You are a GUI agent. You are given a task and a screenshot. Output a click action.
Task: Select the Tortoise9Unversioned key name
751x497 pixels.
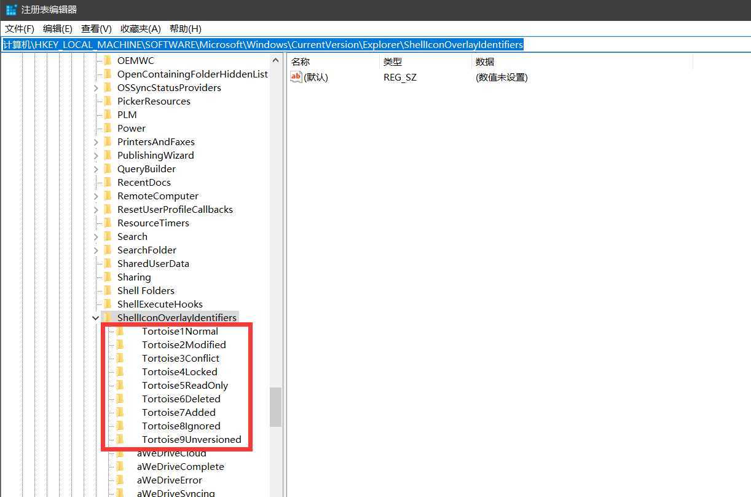[x=192, y=439]
